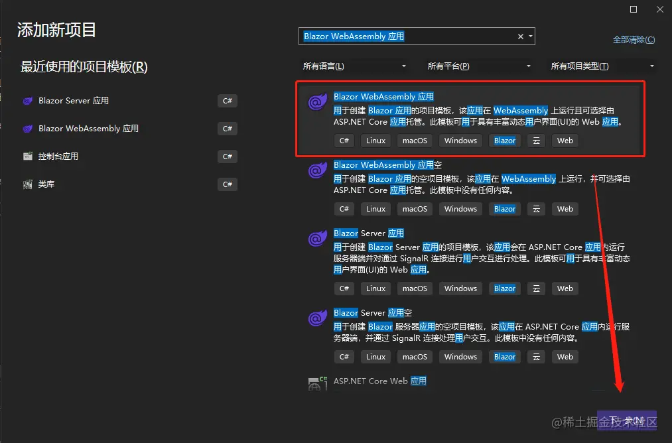
Task: Click 云 tag under Blazor Server 应用
Action: pyautogui.click(x=536, y=288)
